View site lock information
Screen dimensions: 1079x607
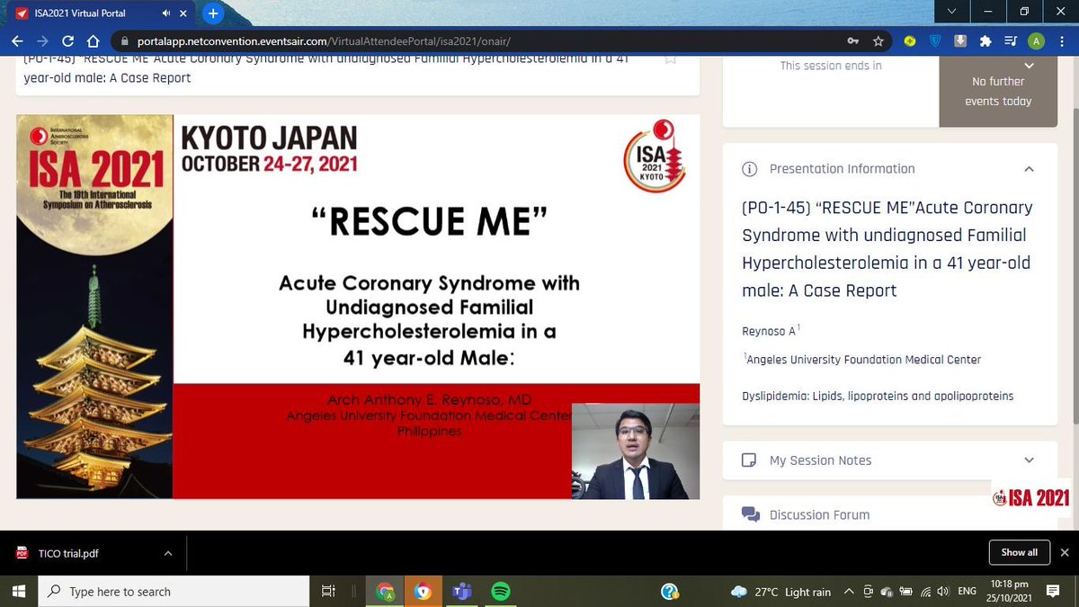point(124,41)
